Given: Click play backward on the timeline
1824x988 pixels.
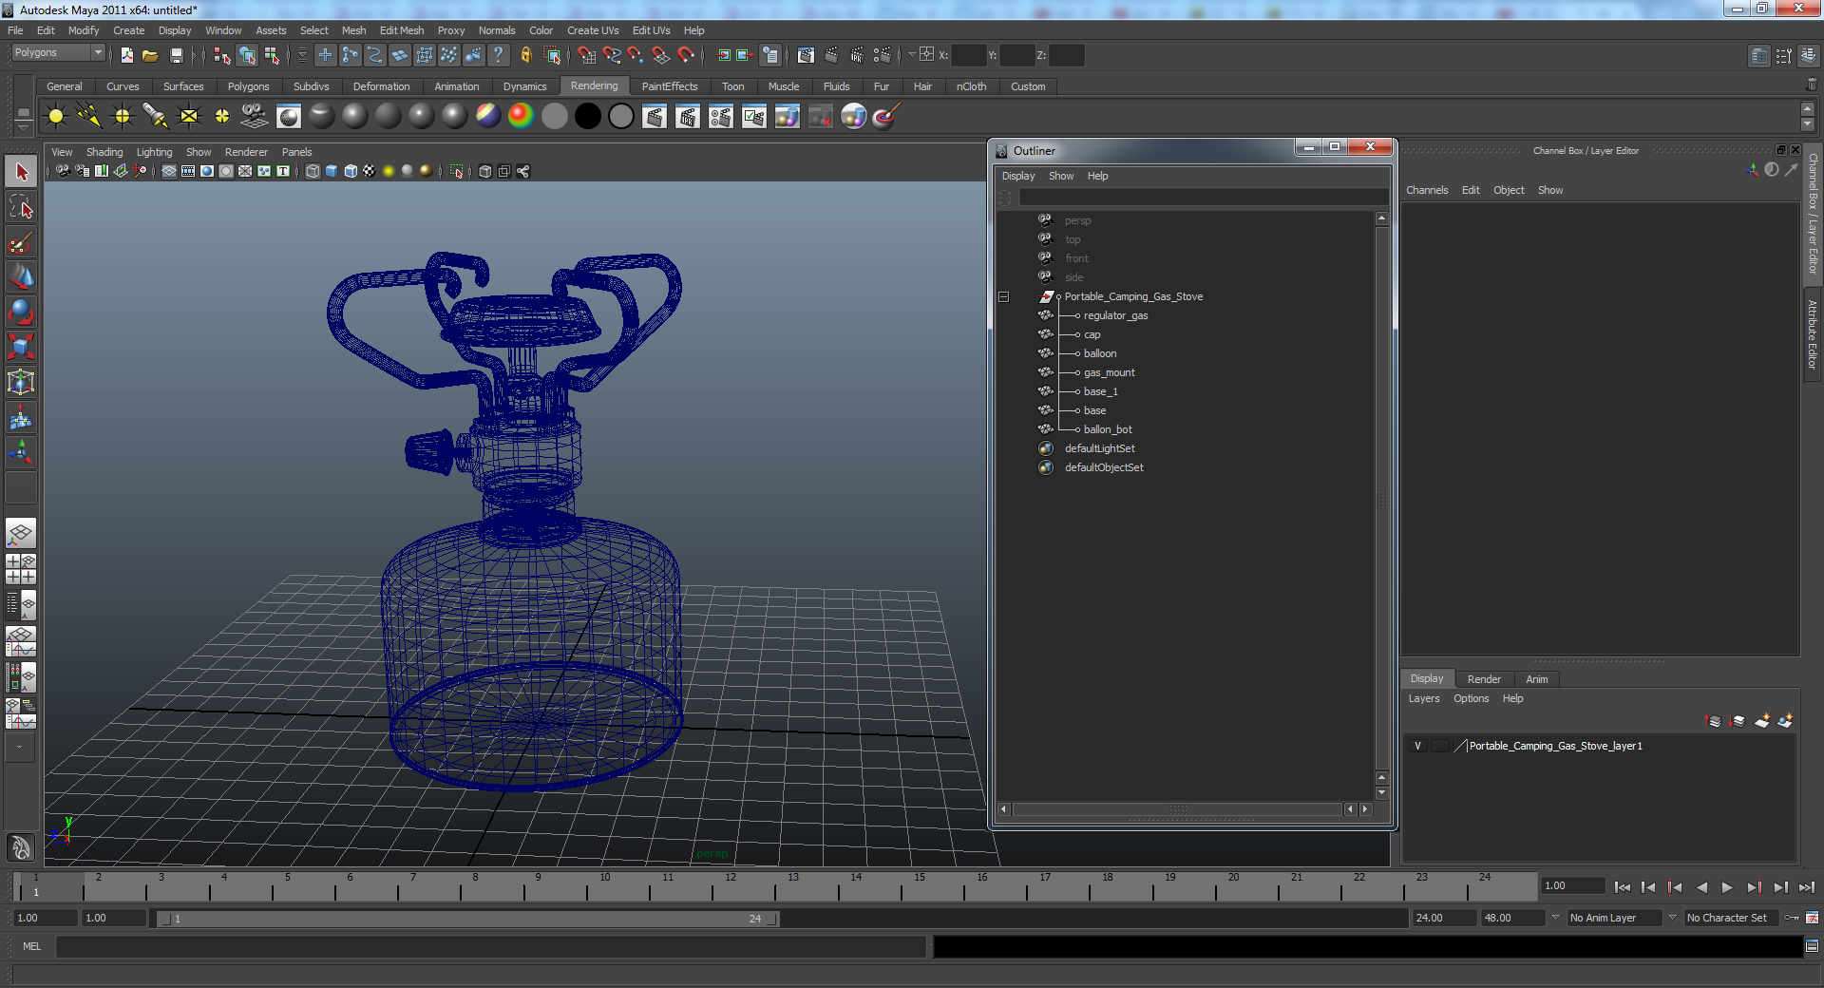Looking at the screenshot, I should tap(1701, 887).
